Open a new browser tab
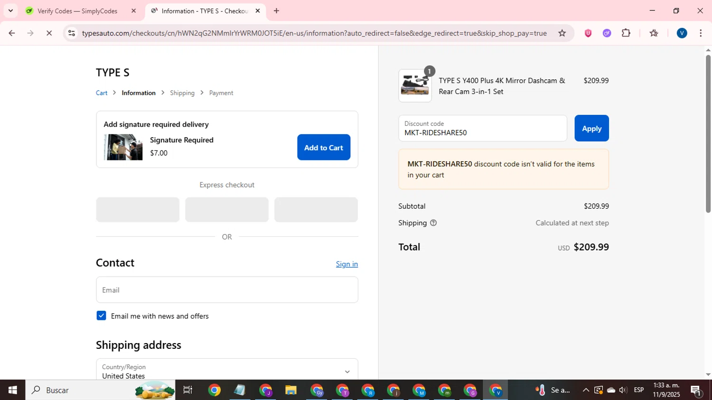Screen dimensions: 712x400 (x=276, y=10)
